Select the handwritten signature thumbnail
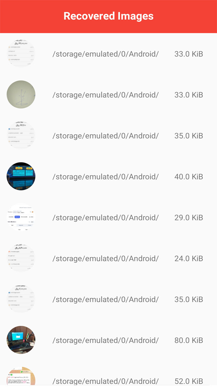217x387 pixels. pyautogui.click(x=21, y=94)
